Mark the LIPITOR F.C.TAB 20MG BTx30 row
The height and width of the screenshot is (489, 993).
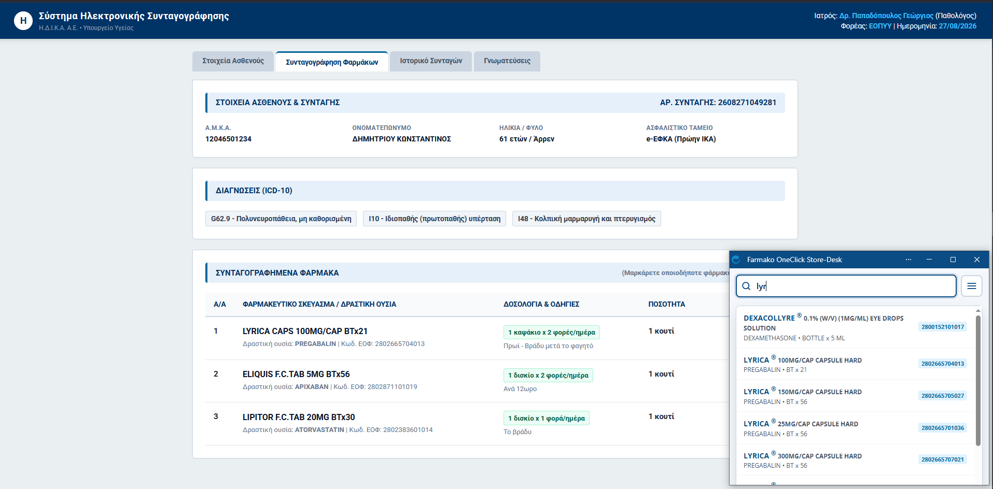pyautogui.click(x=467, y=424)
